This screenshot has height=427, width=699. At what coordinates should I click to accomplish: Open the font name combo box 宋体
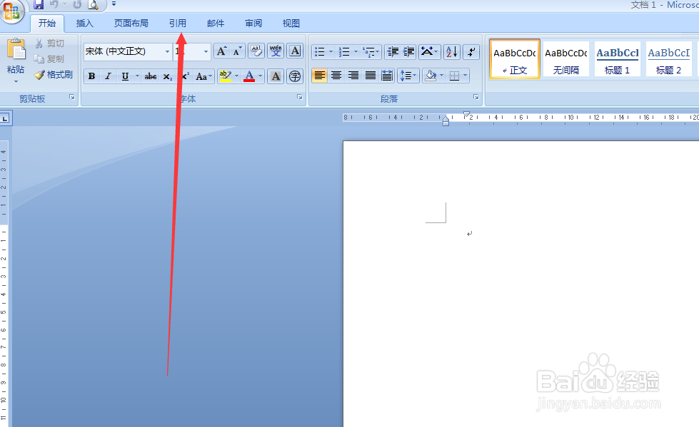pyautogui.click(x=128, y=51)
